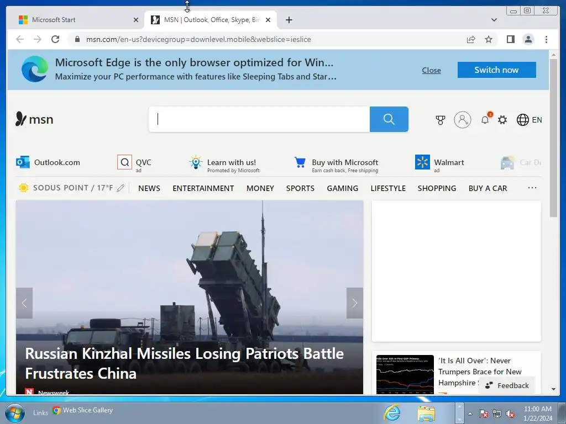The height and width of the screenshot is (424, 566).
Task: Bookmark this page with the star icon
Action: tap(489, 39)
